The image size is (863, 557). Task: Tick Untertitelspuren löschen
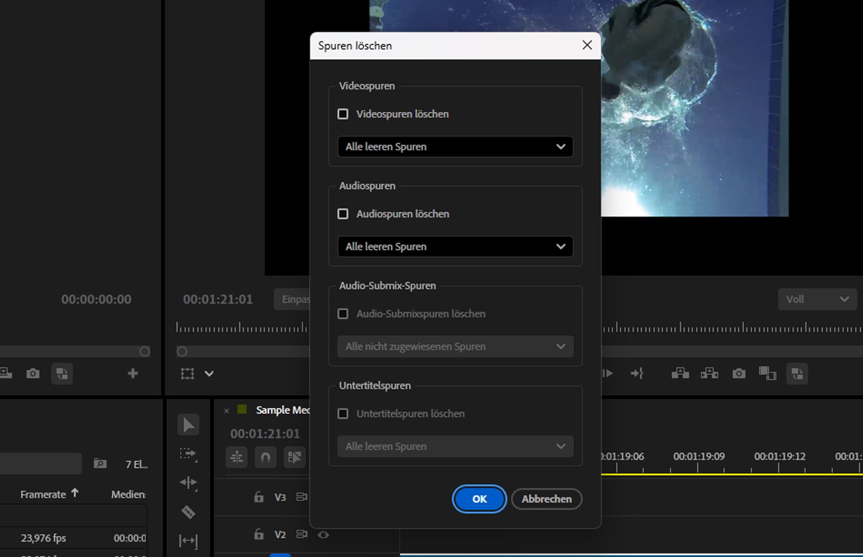click(343, 413)
